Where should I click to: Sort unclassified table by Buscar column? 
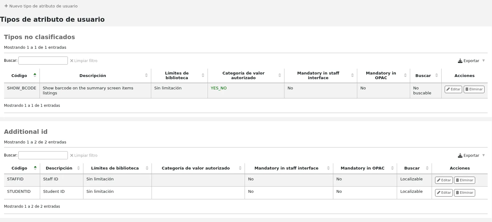pyautogui.click(x=425, y=75)
